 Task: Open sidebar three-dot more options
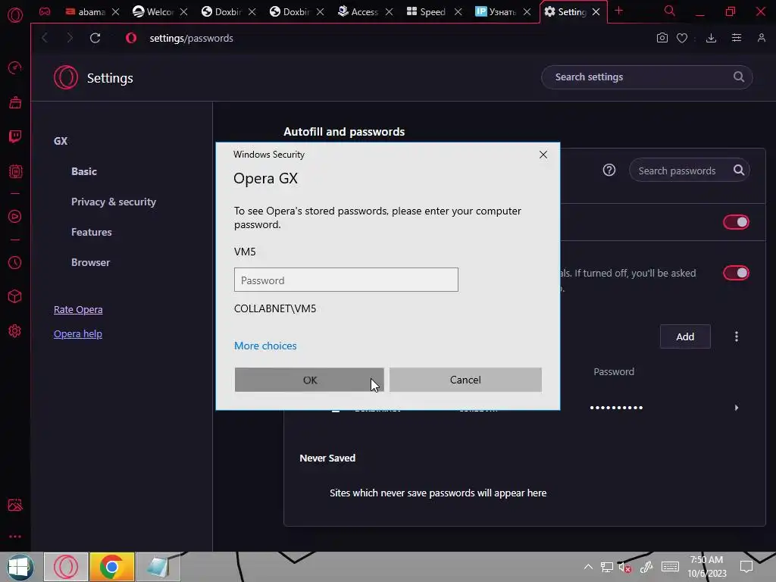point(15,537)
